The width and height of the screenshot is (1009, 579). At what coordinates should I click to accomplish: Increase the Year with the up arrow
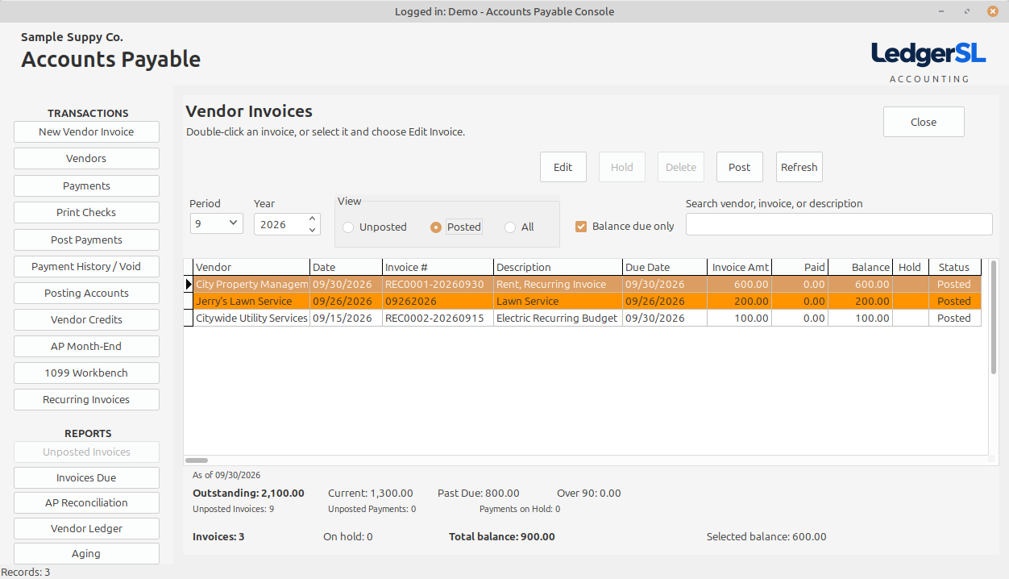point(313,219)
